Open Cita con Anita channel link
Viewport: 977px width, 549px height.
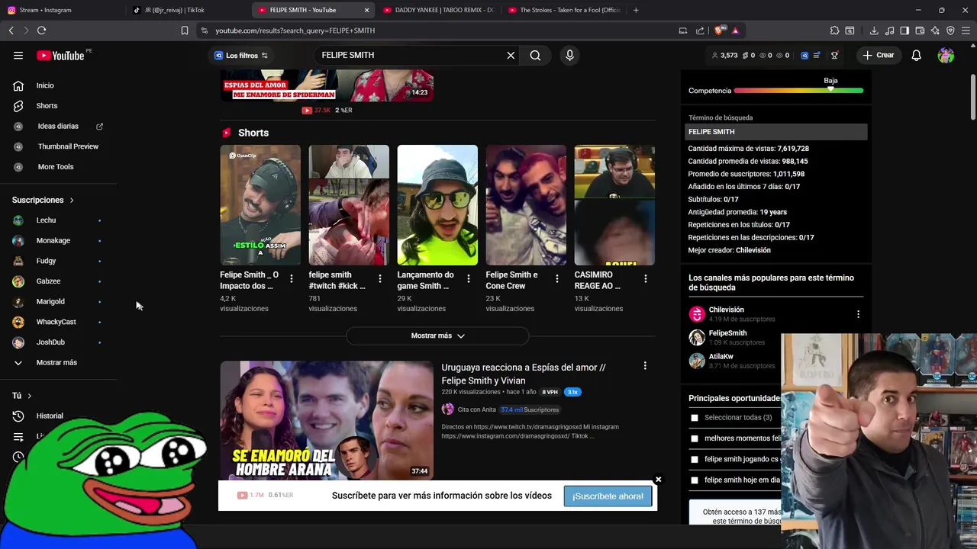[x=476, y=409]
